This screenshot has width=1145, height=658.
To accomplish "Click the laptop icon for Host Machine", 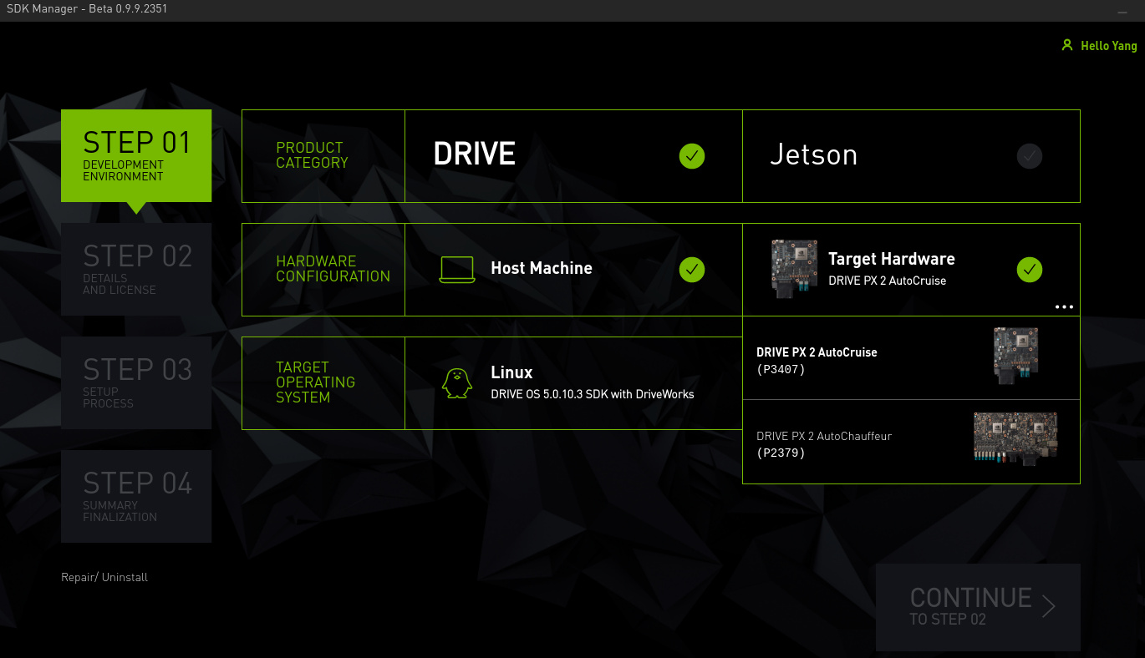I will coord(457,270).
